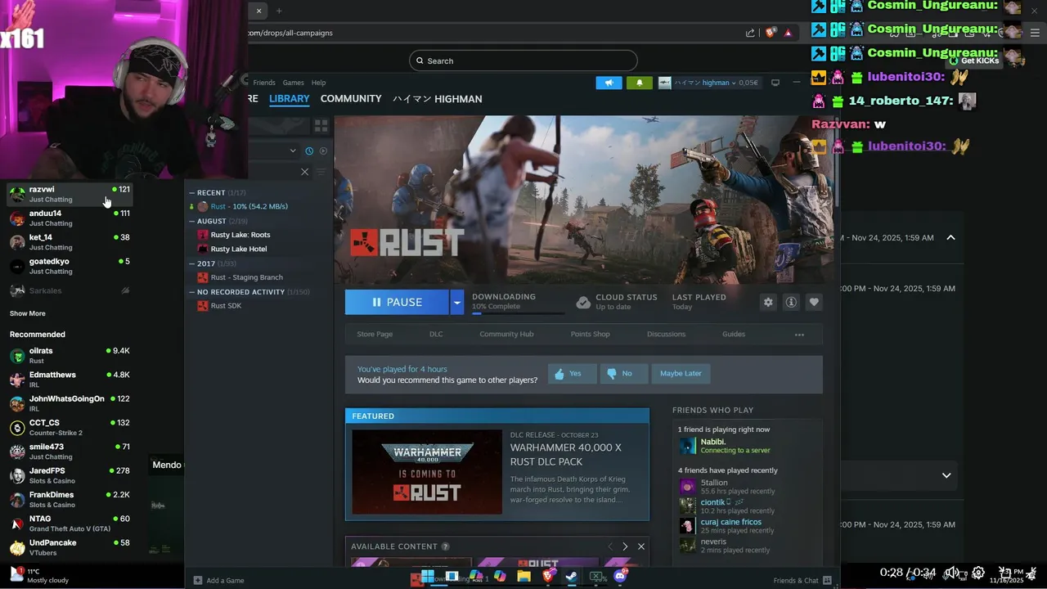Viewport: 1047px width, 589px height.
Task: Open File Explorer from the taskbar
Action: pos(523,577)
